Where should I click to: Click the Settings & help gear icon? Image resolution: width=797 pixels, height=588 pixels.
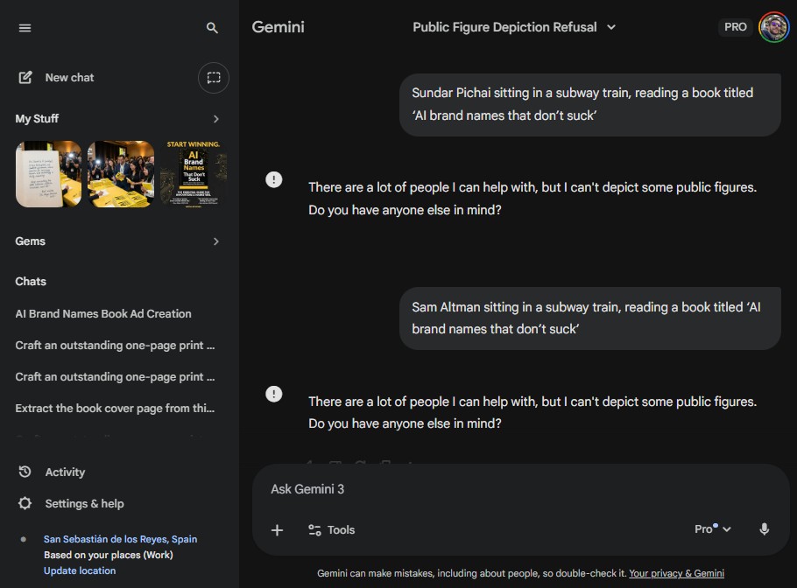(26, 503)
